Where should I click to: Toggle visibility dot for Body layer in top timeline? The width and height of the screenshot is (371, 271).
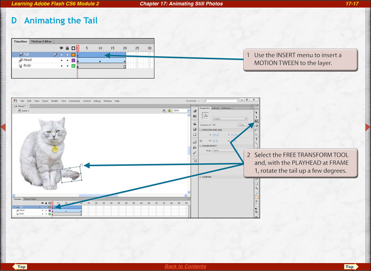[x=62, y=66]
